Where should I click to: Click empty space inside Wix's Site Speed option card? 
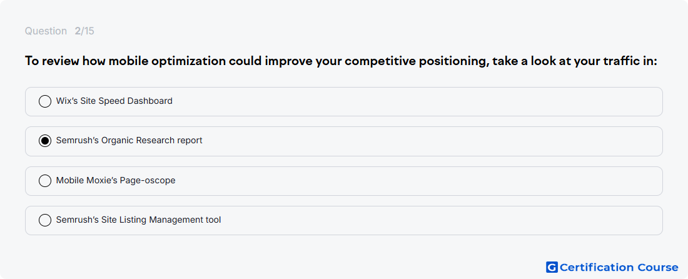[417, 101]
